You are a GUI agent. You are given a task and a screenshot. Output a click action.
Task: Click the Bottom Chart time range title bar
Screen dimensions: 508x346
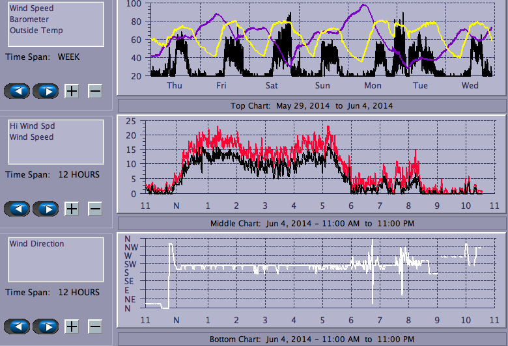311,339
